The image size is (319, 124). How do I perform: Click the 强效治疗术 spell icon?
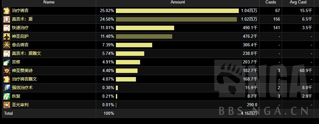(x=6, y=88)
